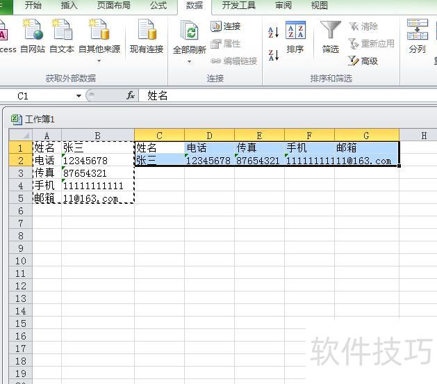437x384 pixels.
Task: Open the 排序 sort dialog
Action: click(295, 37)
